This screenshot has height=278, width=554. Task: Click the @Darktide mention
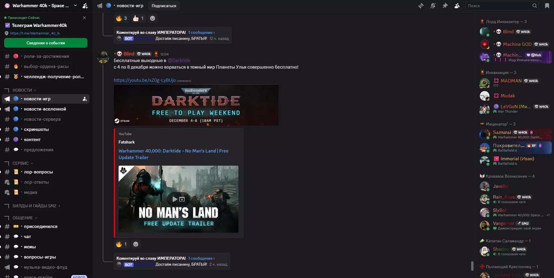pyautogui.click(x=179, y=61)
